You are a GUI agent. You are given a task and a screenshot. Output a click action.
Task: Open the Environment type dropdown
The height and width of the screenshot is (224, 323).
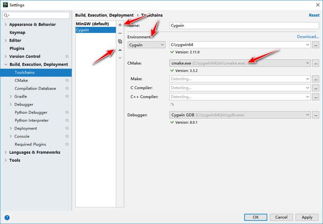click(x=146, y=45)
